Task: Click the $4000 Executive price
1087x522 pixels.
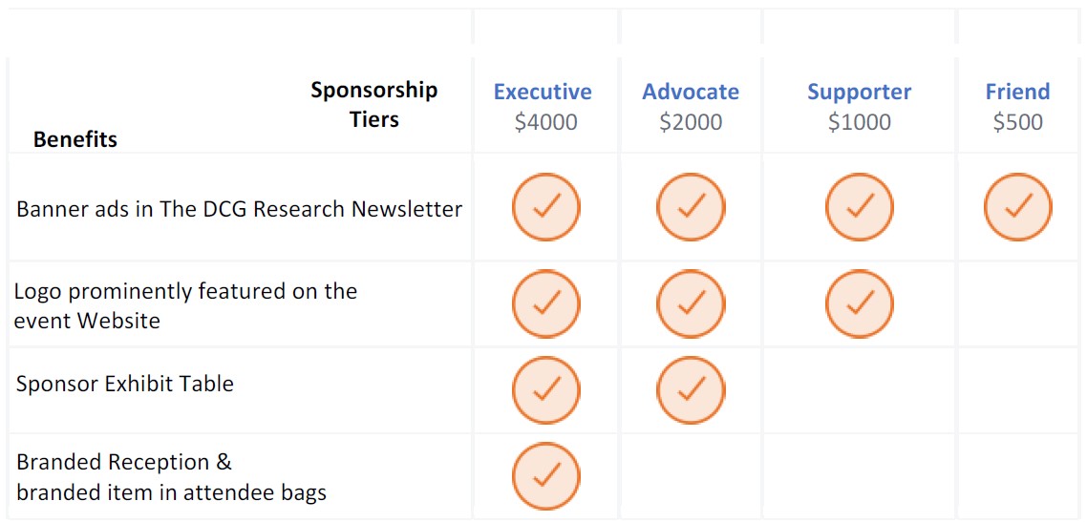Action: [545, 122]
